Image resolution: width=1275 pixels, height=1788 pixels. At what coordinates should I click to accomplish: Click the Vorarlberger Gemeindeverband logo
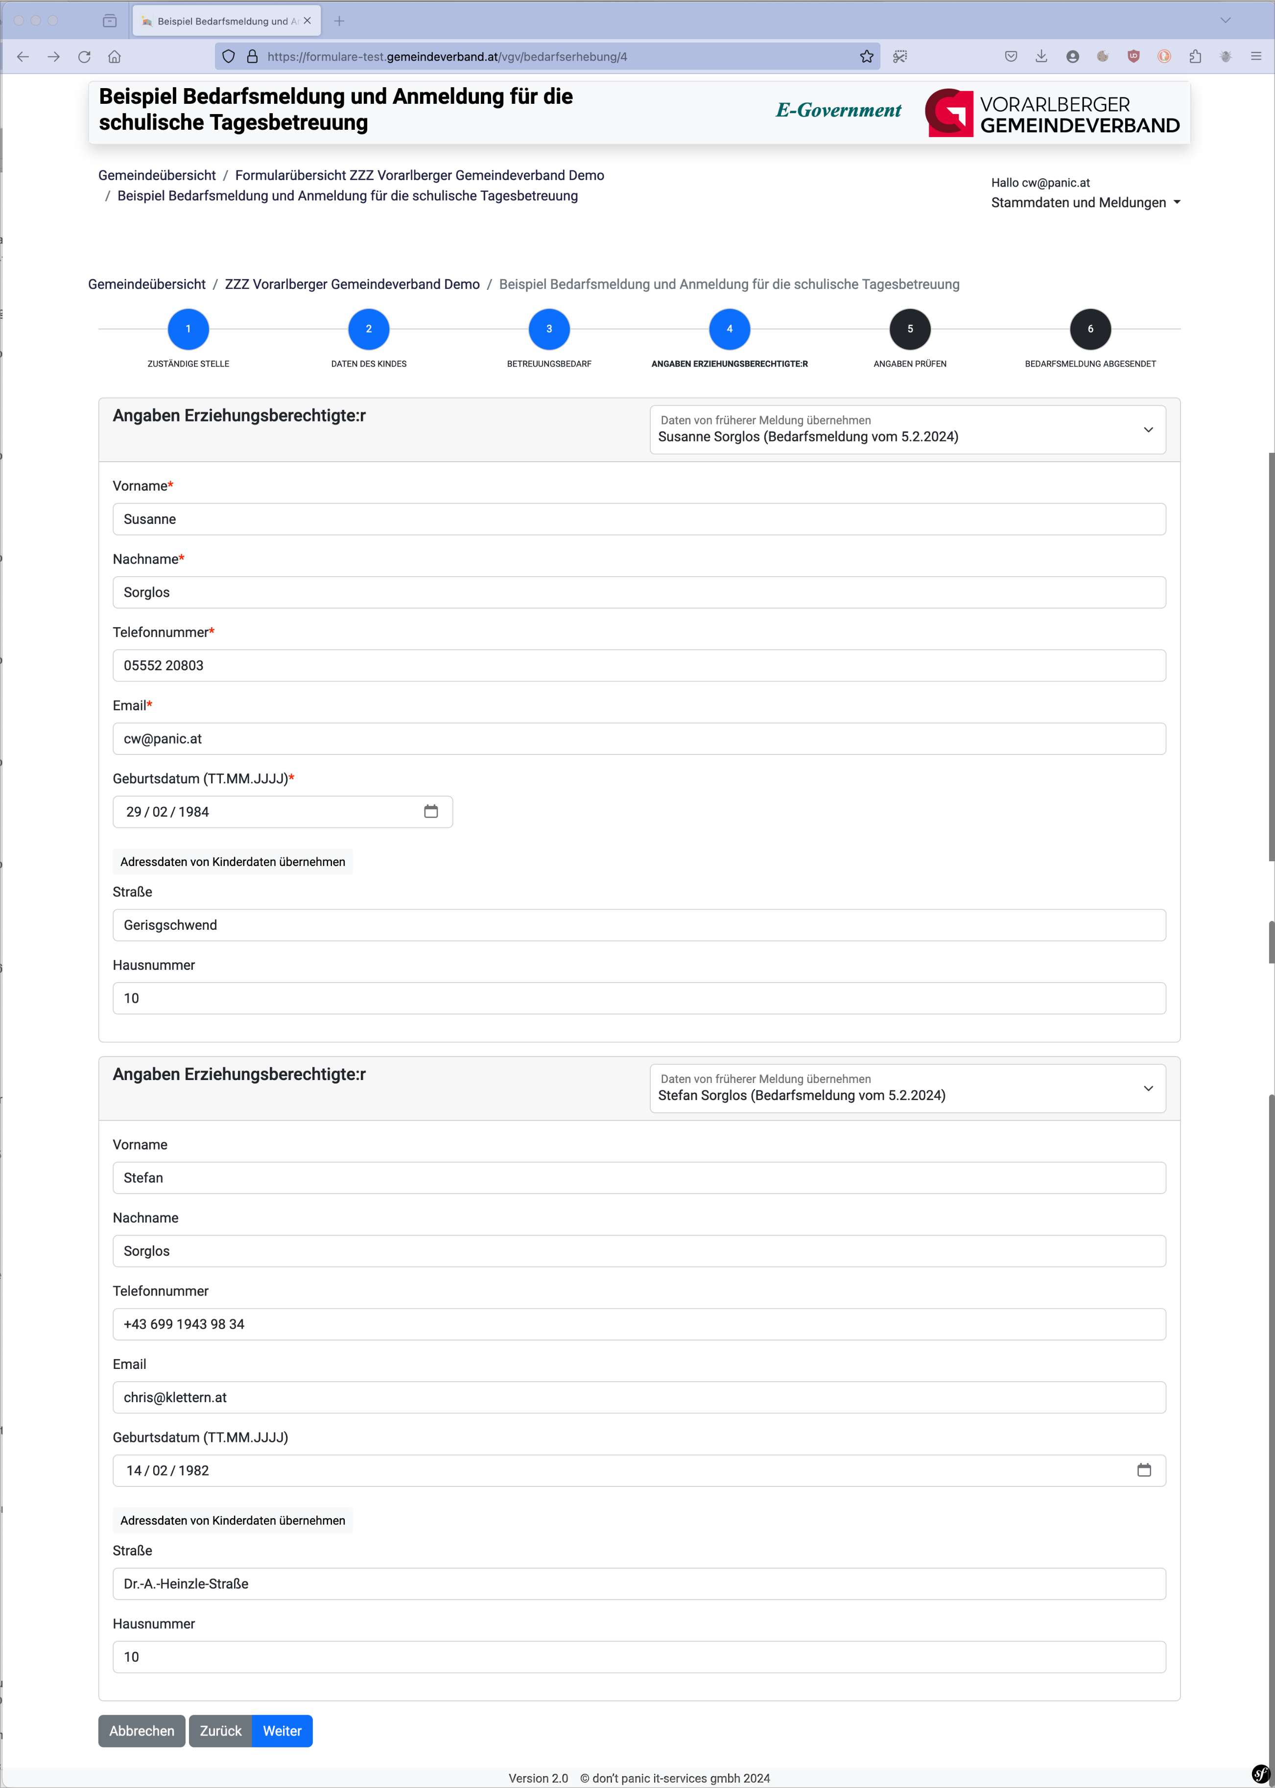pyautogui.click(x=1052, y=113)
